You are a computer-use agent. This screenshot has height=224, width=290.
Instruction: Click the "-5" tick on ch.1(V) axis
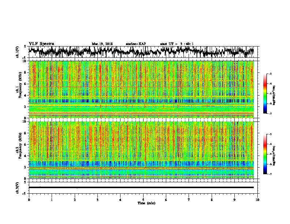(25, 58)
